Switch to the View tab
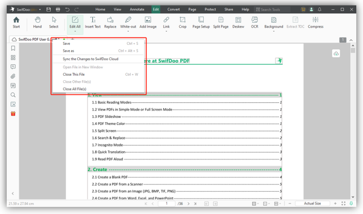The width and height of the screenshot is (363, 214). click(117, 10)
